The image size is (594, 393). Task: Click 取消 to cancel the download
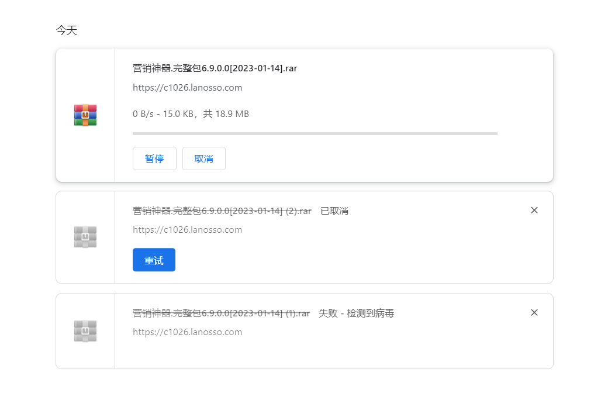click(203, 158)
